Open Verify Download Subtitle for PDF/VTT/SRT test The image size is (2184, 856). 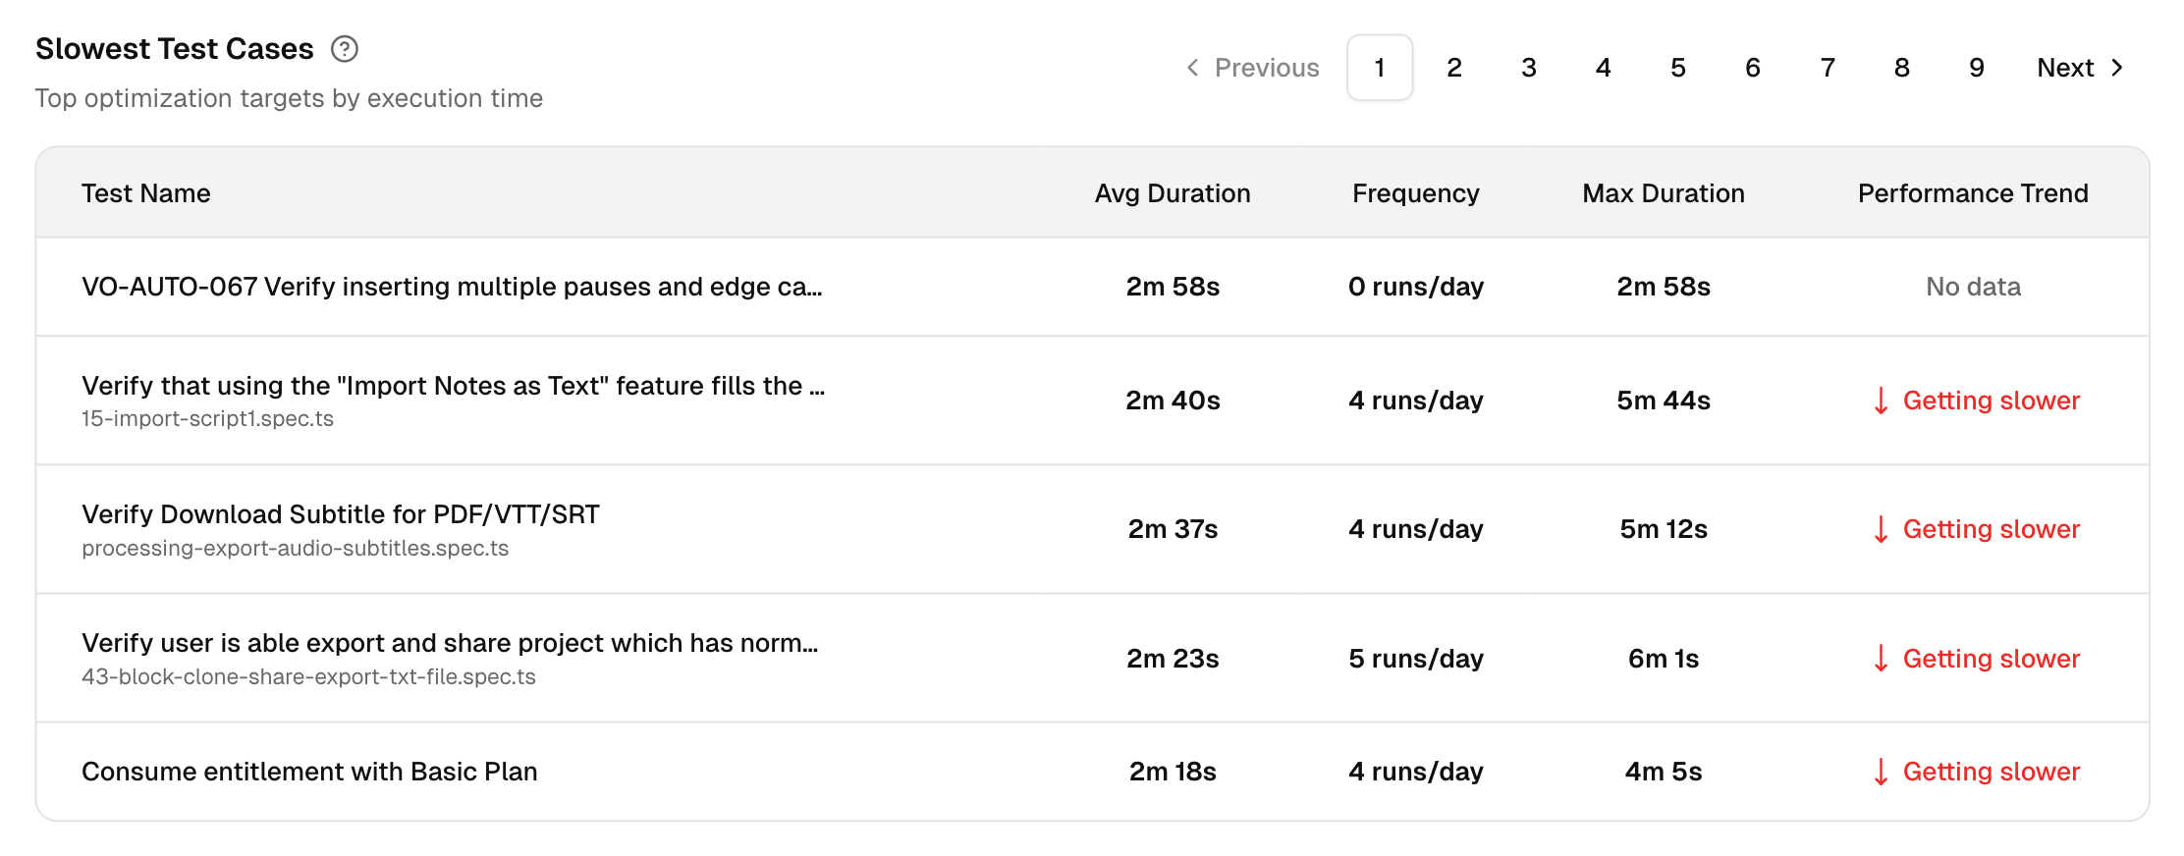point(341,514)
